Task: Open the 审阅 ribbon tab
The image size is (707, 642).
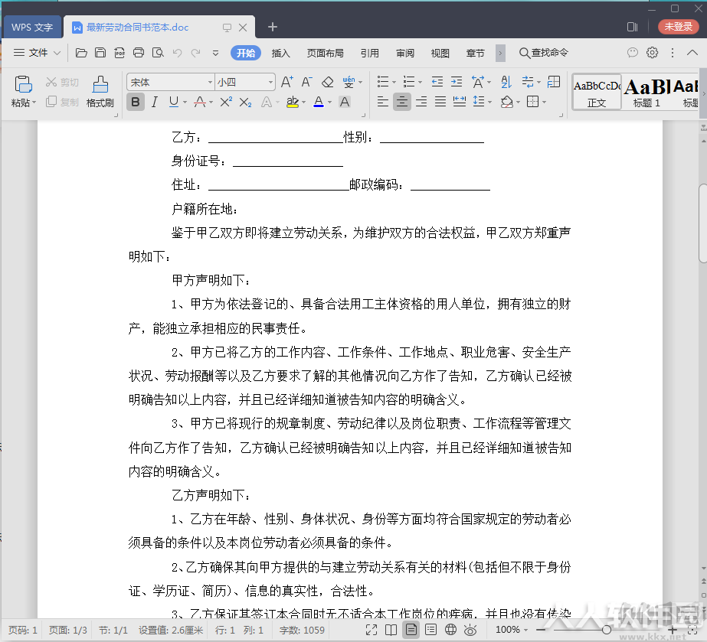Action: point(405,53)
